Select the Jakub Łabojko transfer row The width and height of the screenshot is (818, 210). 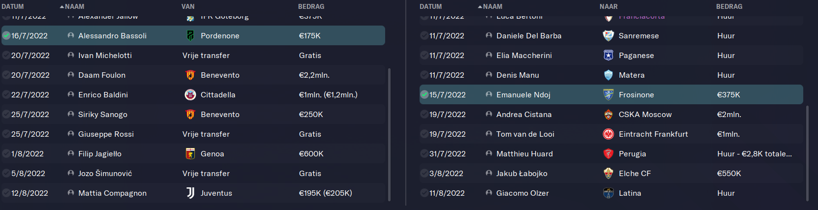click(611, 173)
